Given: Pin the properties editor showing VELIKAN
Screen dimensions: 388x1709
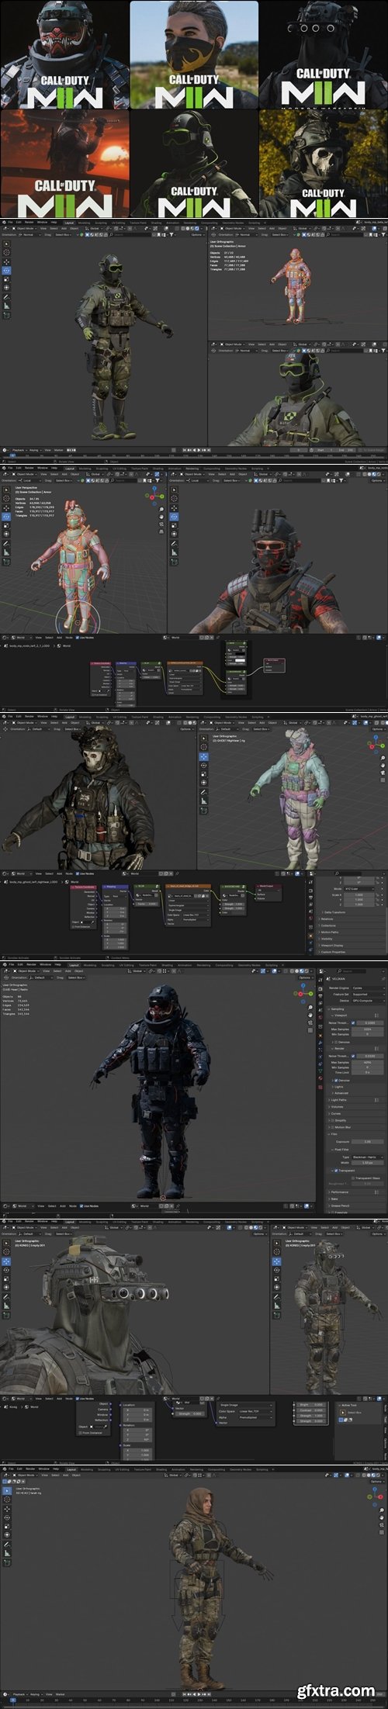Looking at the screenshot, I should [383, 978].
